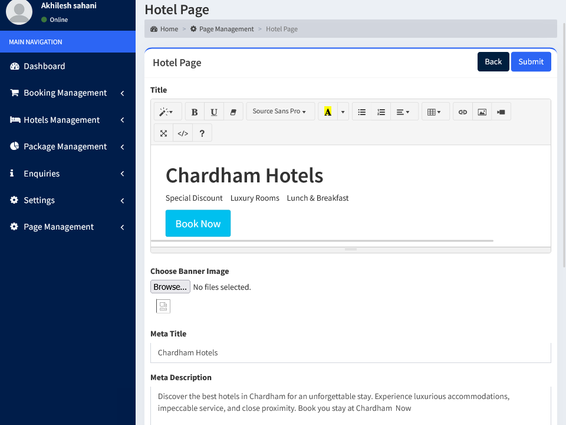The width and height of the screenshot is (566, 425).
Task: Click into the Meta Title field
Action: pyautogui.click(x=350, y=352)
